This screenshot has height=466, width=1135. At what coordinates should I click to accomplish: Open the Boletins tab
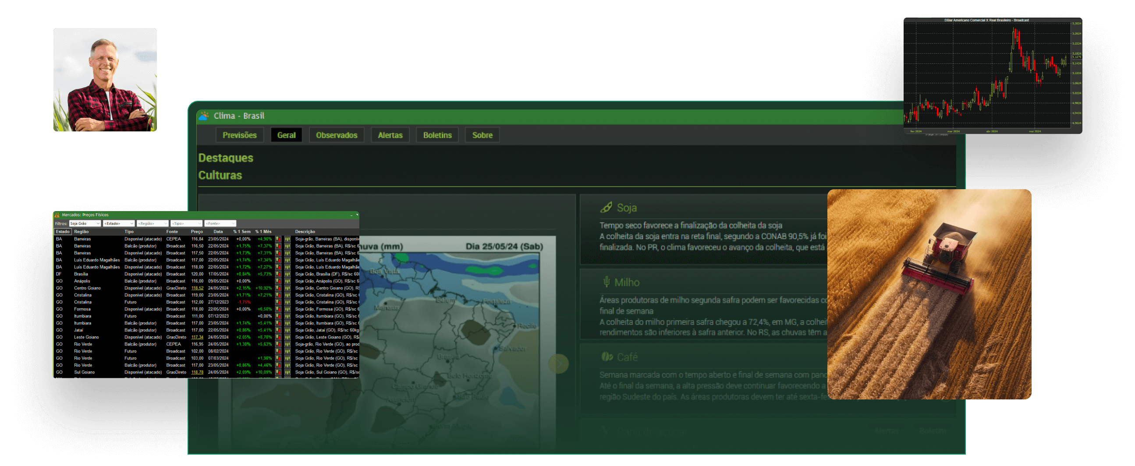click(x=437, y=135)
